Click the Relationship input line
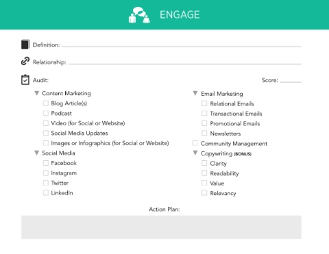The image size is (329, 254). pos(185,62)
